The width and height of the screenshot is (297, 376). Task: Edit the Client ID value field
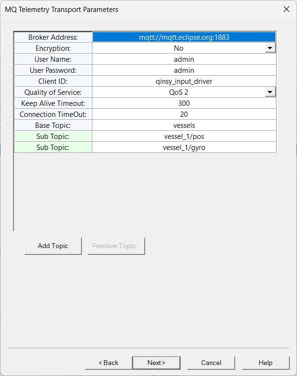(184, 81)
